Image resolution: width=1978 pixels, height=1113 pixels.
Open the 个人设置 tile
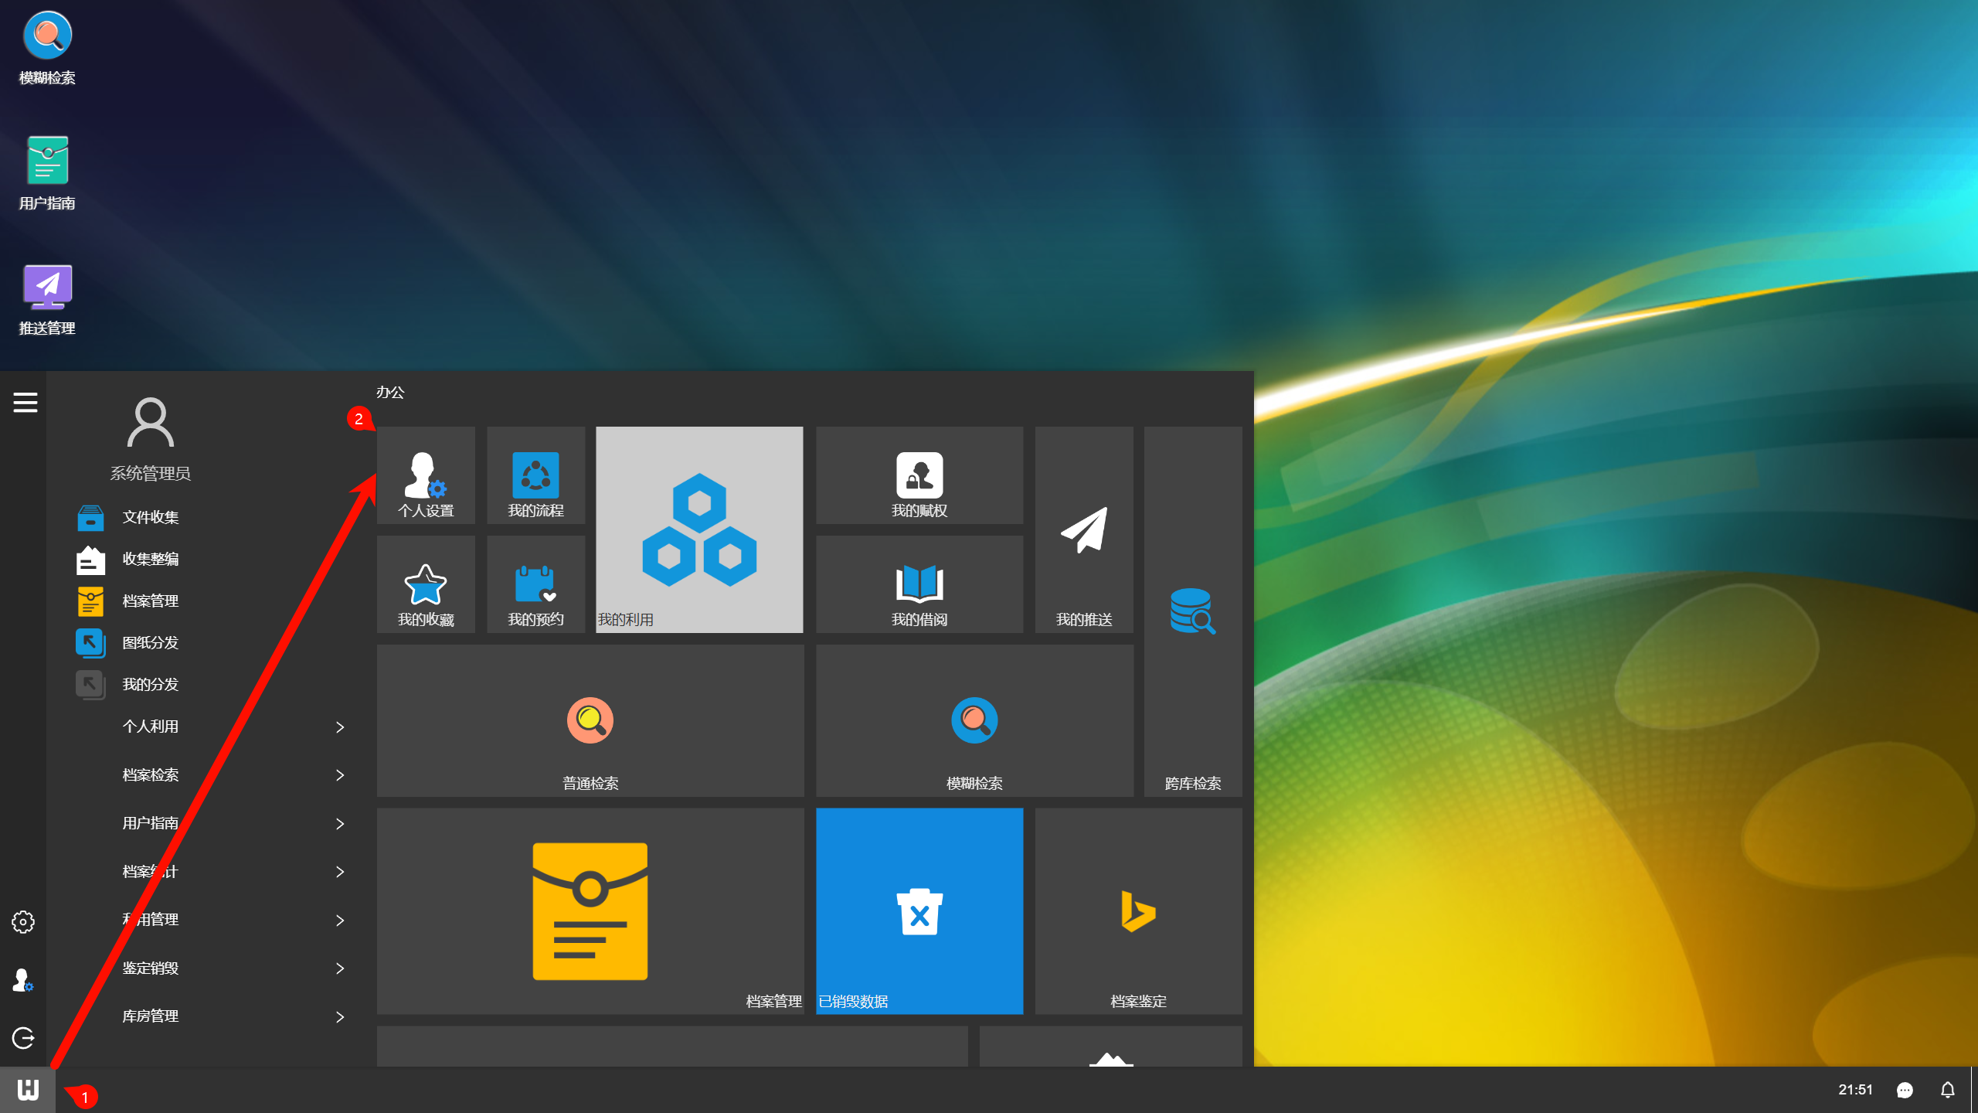pyautogui.click(x=426, y=476)
